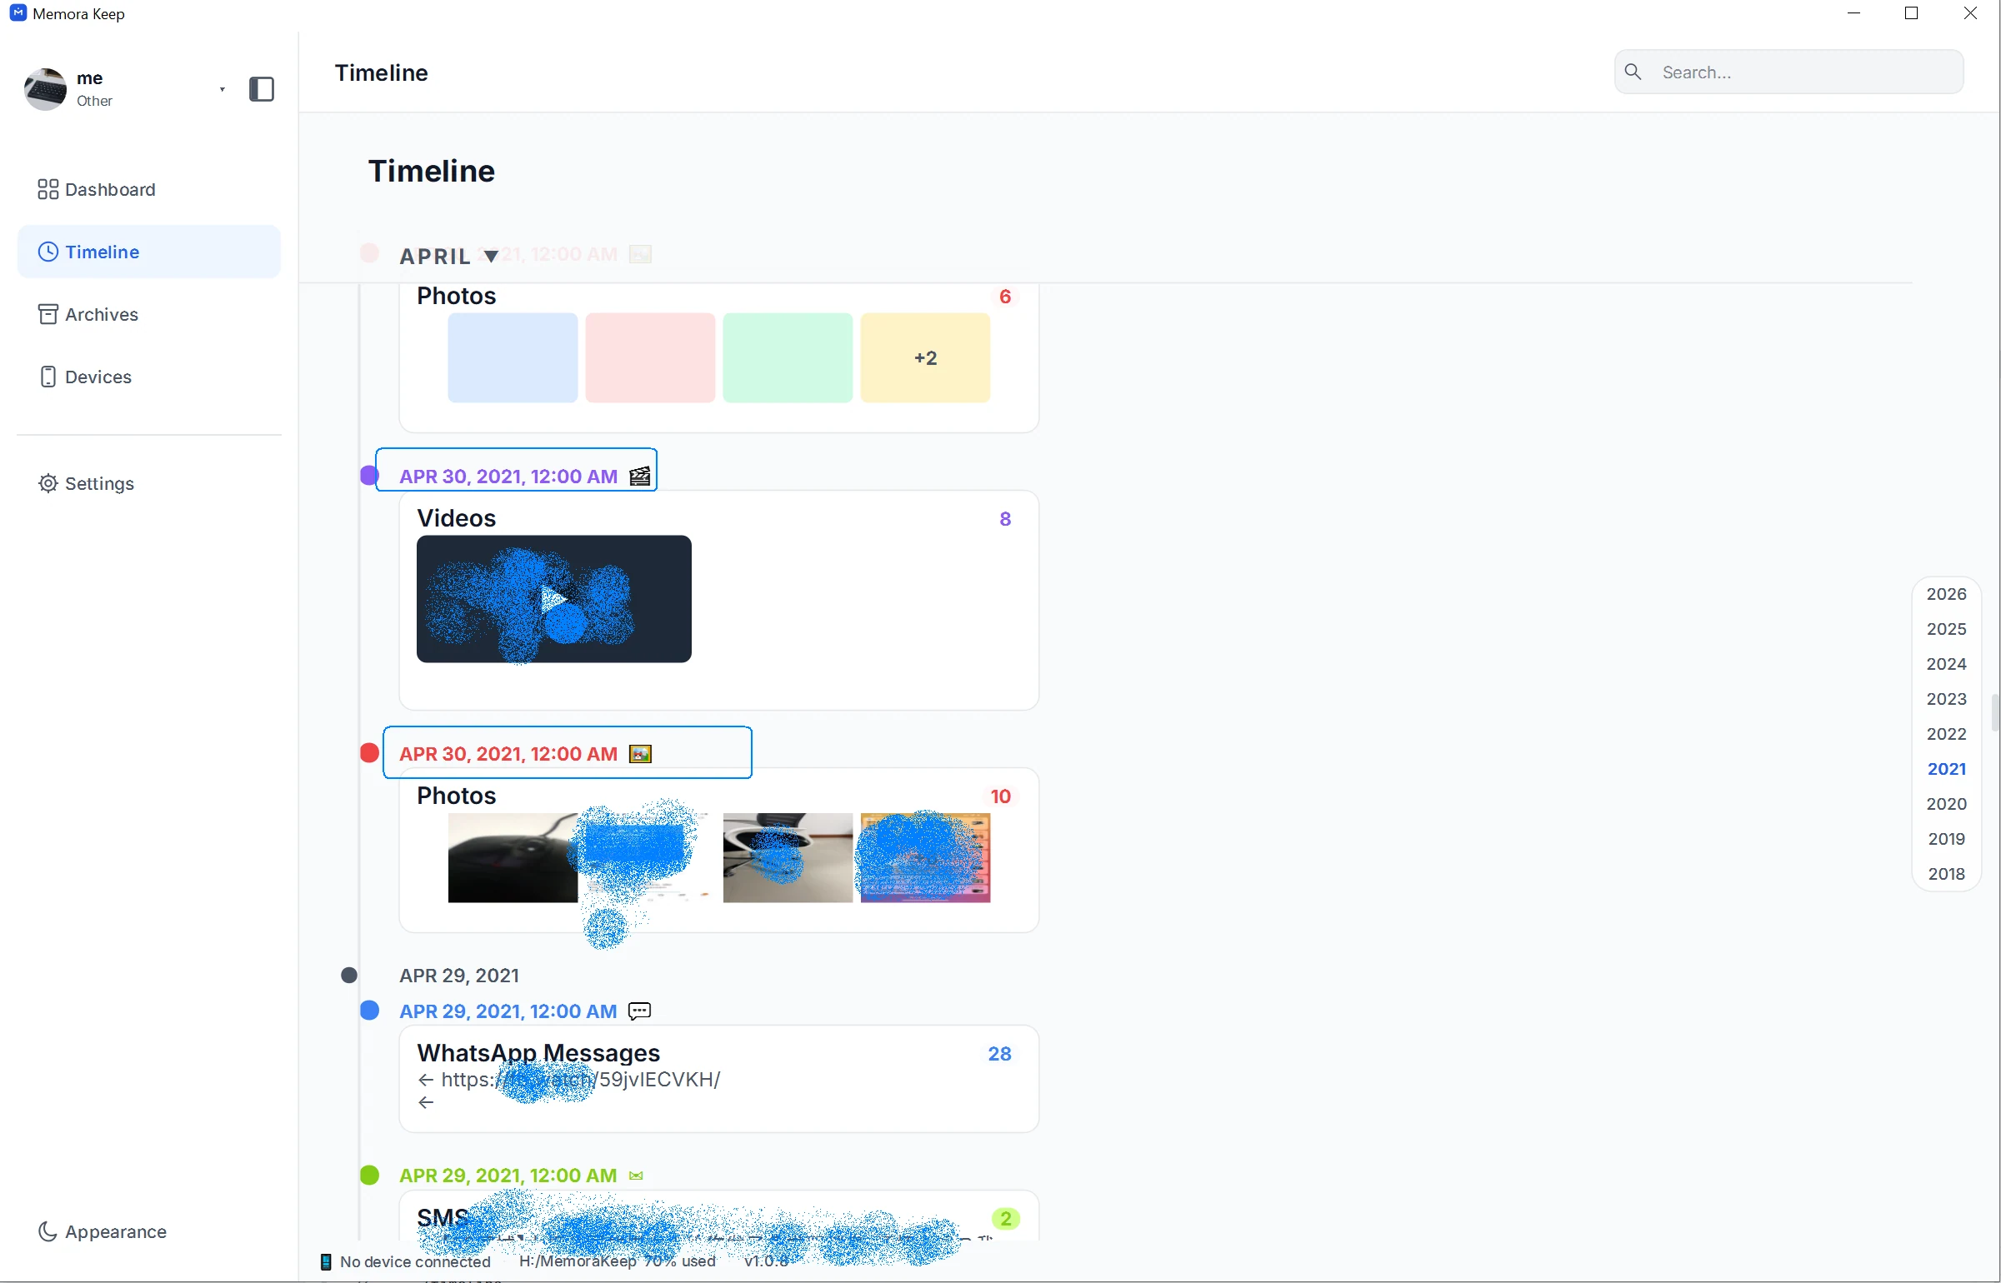2001x1283 pixels.
Task: Click the Timeline clock icon
Action: pyautogui.click(x=48, y=252)
